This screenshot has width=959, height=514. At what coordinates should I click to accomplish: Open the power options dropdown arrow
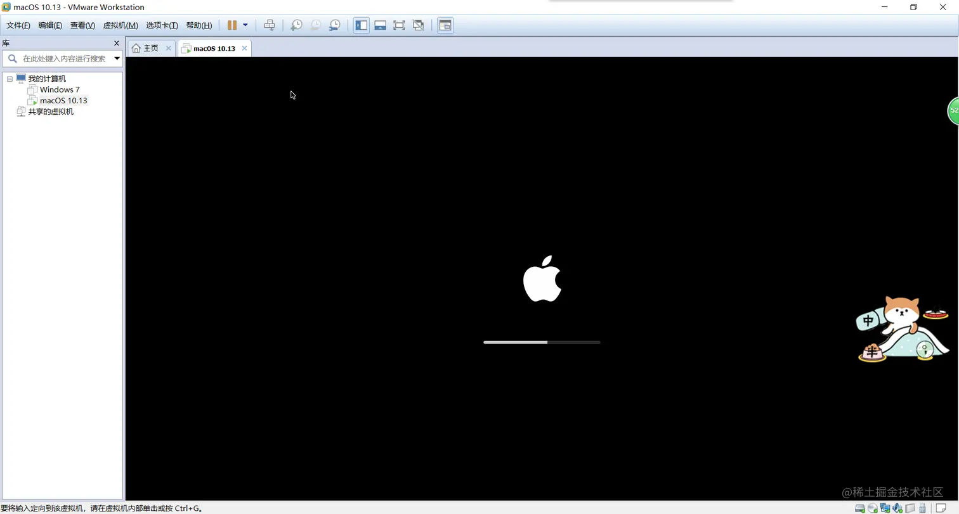[x=245, y=25]
